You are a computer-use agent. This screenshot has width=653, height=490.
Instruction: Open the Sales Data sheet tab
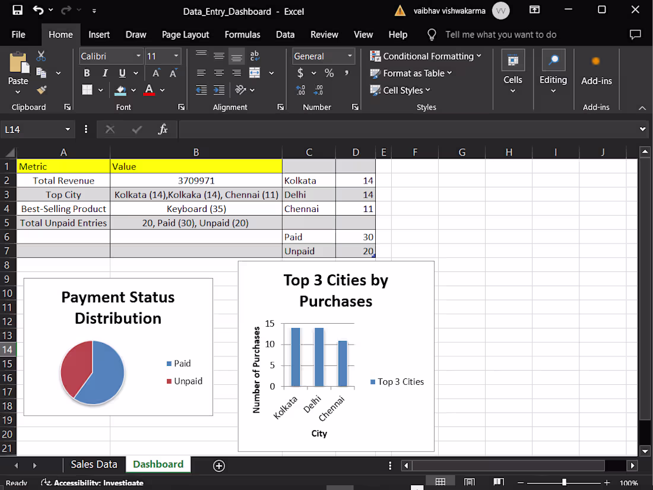click(x=94, y=464)
